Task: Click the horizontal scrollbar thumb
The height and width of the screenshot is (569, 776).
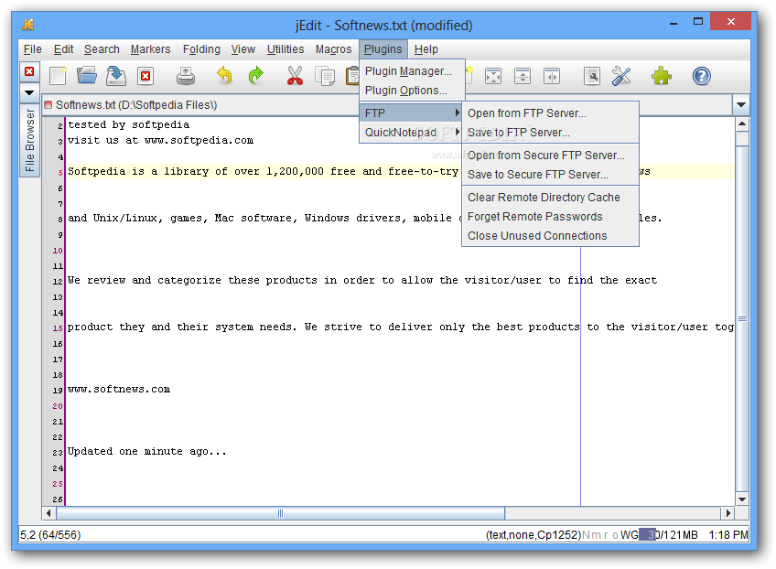Action: [x=280, y=513]
